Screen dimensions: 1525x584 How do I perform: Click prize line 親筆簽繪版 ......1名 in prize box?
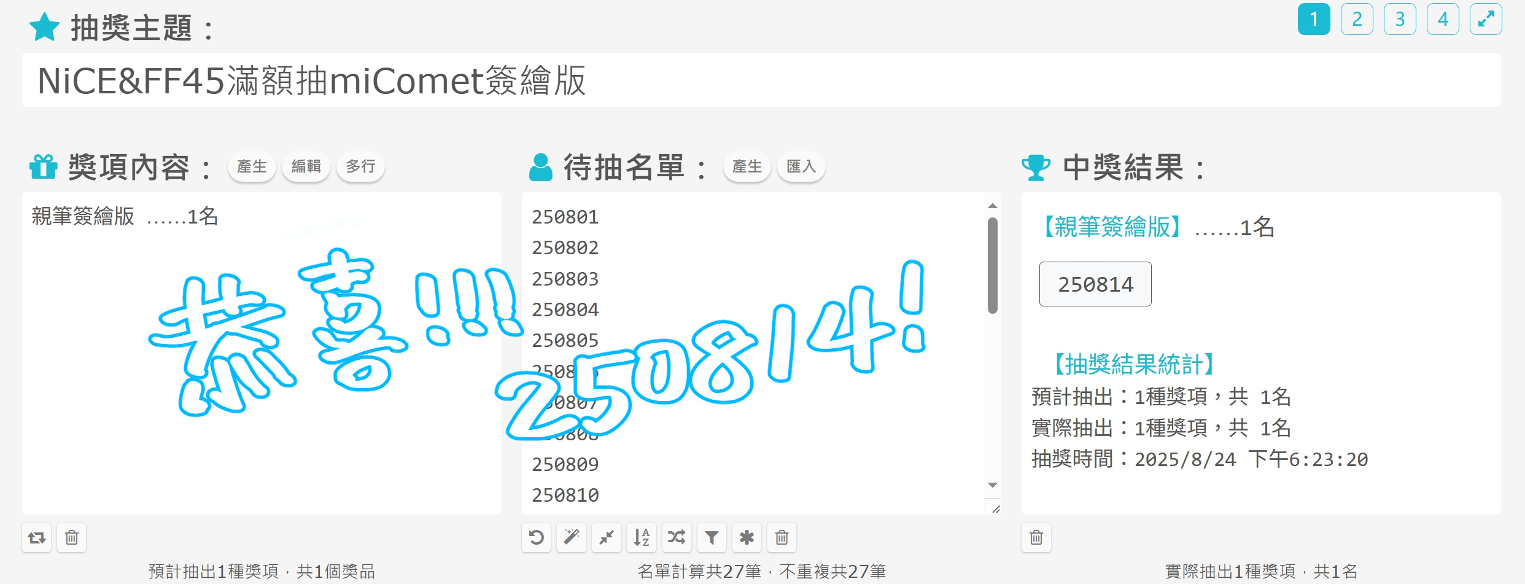pyautogui.click(x=125, y=216)
